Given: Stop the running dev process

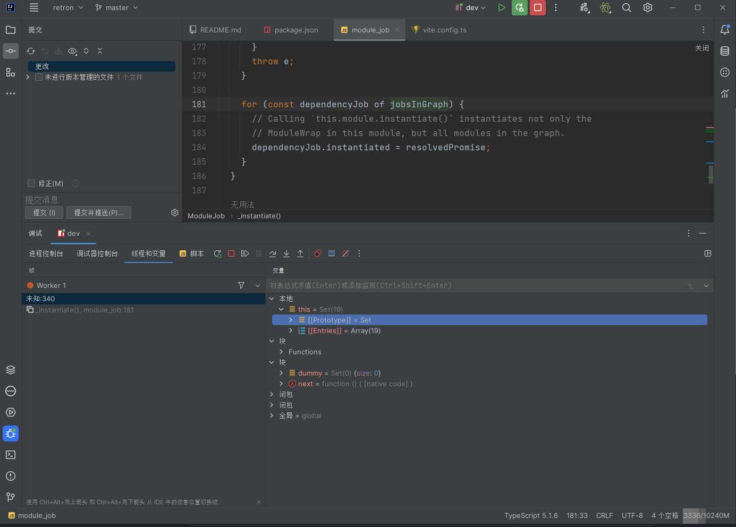Looking at the screenshot, I should 538,7.
